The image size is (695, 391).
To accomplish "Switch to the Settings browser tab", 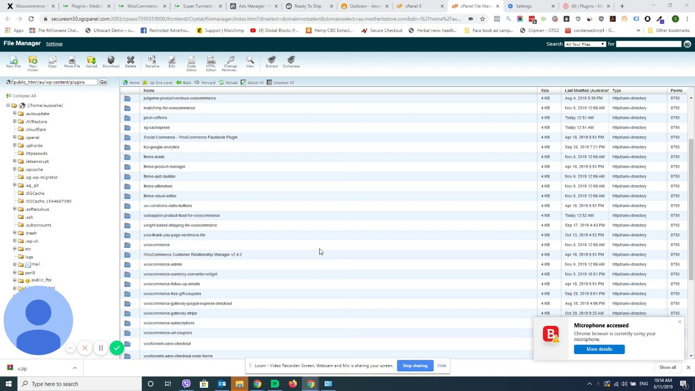I will [x=532, y=6].
